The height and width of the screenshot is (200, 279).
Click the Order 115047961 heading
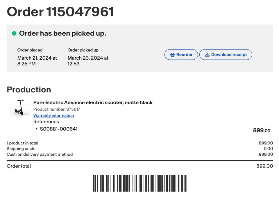[x=60, y=12]
